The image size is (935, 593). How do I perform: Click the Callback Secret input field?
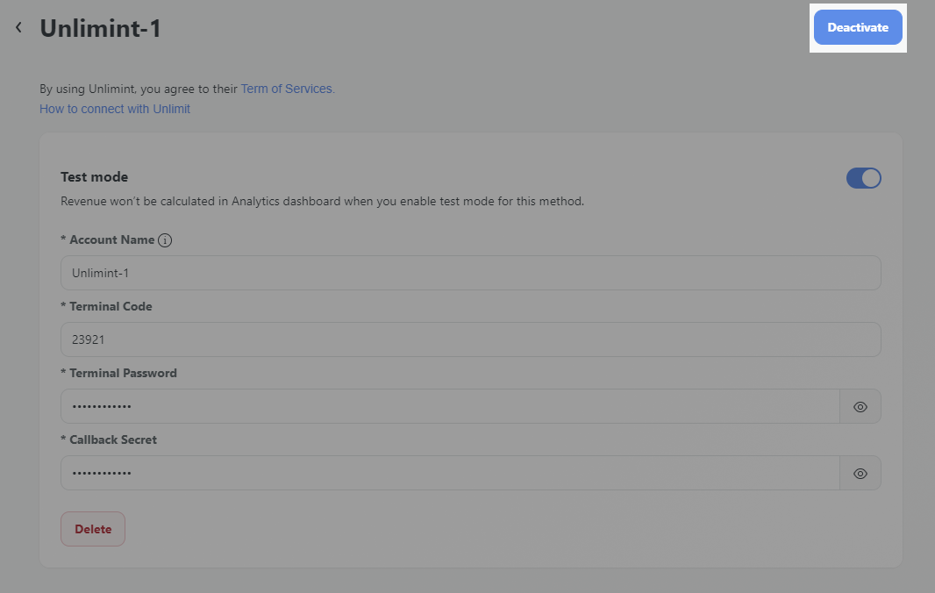click(450, 474)
